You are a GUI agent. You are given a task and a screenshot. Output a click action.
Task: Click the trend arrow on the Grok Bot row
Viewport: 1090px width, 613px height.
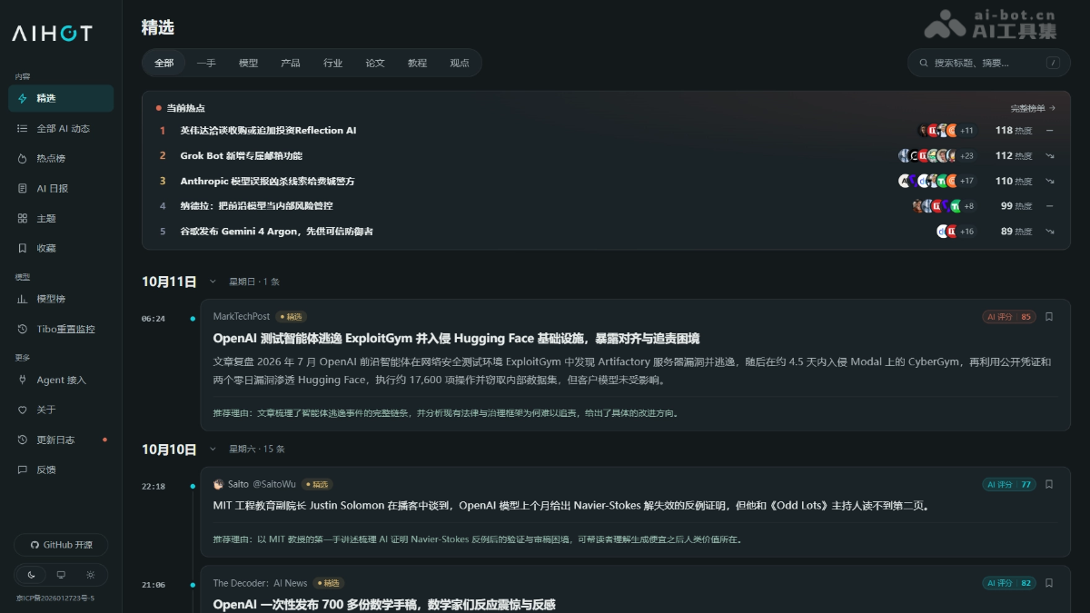1050,155
